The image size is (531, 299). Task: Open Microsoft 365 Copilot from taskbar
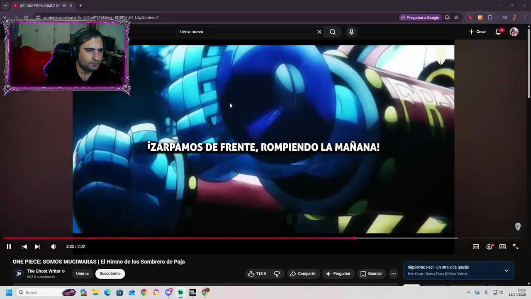(83, 292)
